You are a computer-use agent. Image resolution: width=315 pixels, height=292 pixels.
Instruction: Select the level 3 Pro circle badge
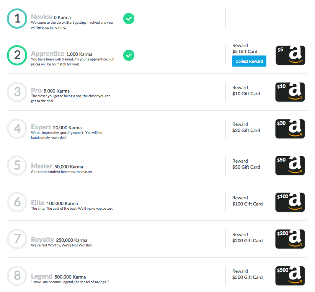click(x=17, y=92)
